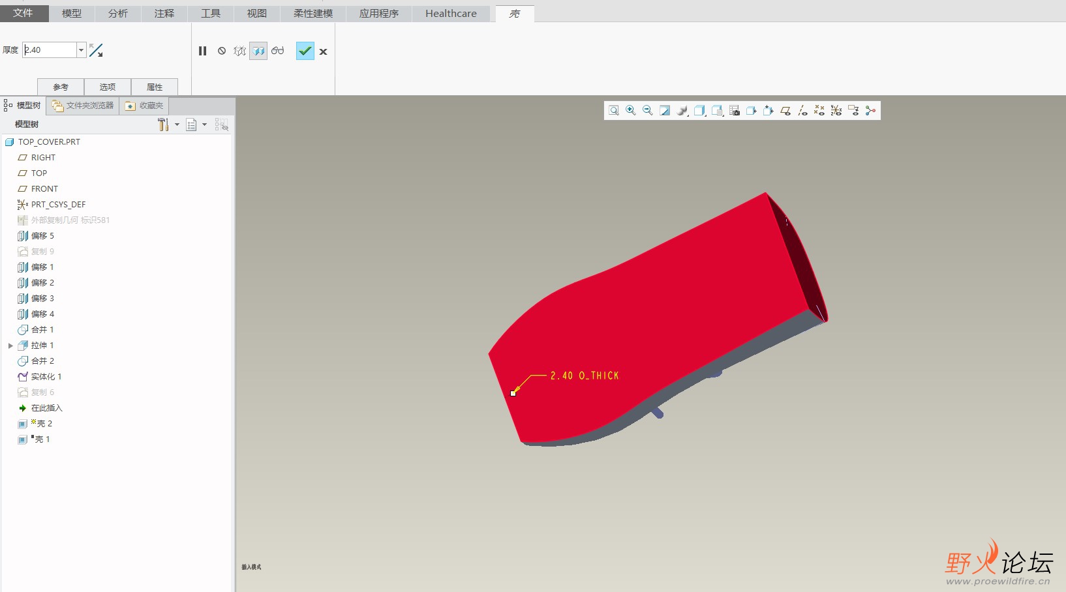Open thickness value dropdown arrow
Viewport: 1066px width, 592px height.
[x=82, y=50]
